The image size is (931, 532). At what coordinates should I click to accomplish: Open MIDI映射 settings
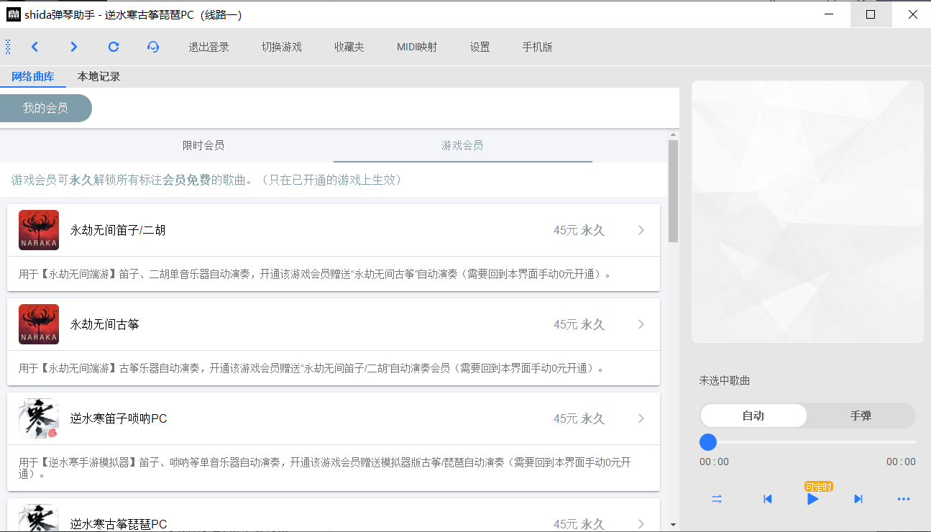pyautogui.click(x=417, y=47)
